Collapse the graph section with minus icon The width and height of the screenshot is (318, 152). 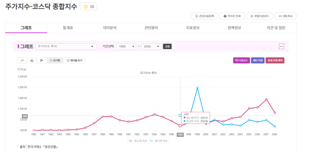pyautogui.click(x=281, y=46)
